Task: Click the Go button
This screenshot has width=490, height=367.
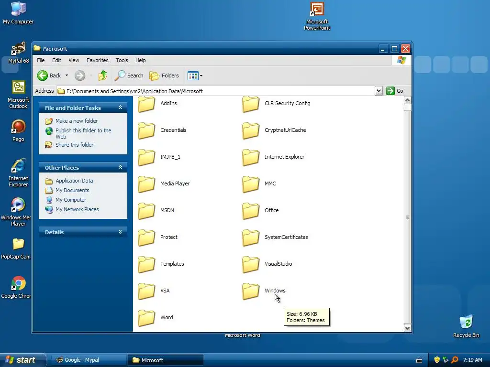Action: [395, 91]
